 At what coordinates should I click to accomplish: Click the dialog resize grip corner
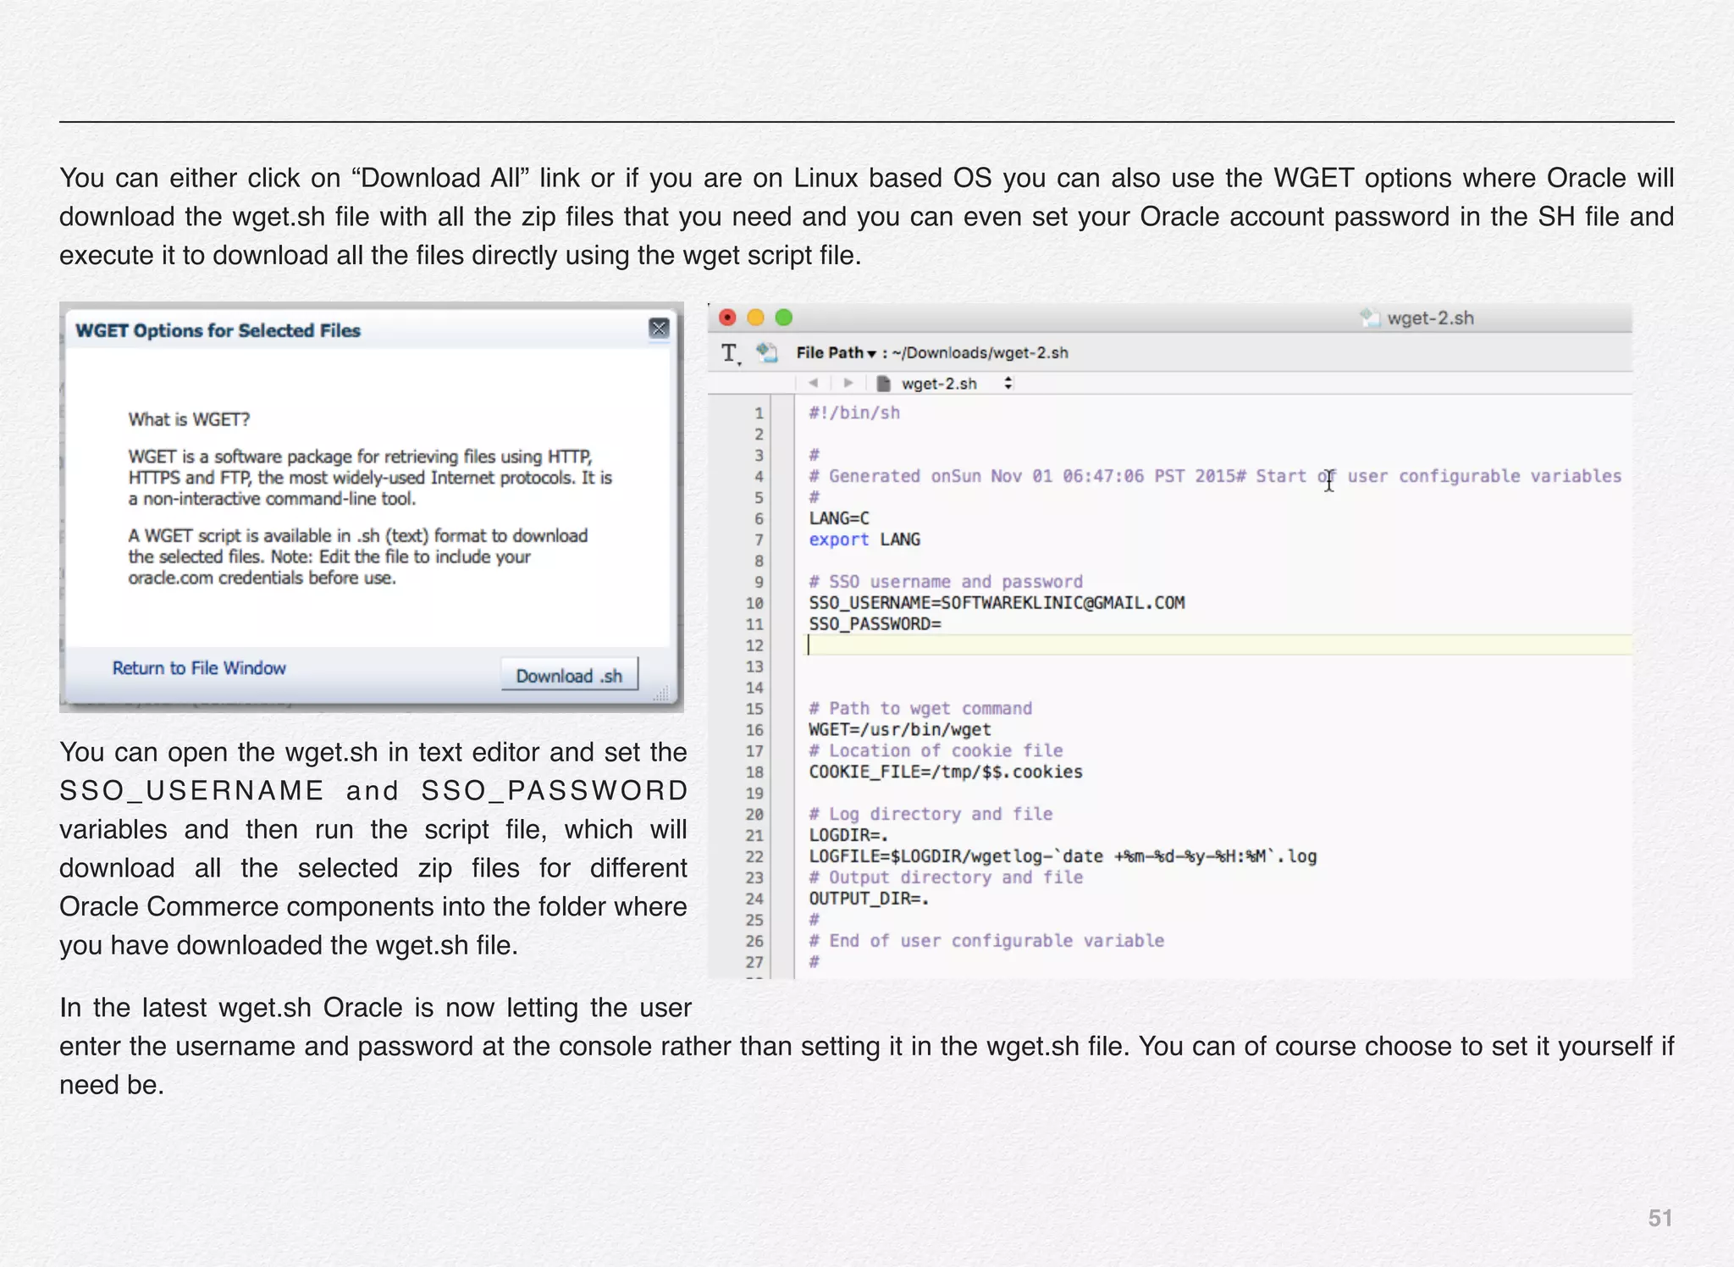click(x=661, y=694)
